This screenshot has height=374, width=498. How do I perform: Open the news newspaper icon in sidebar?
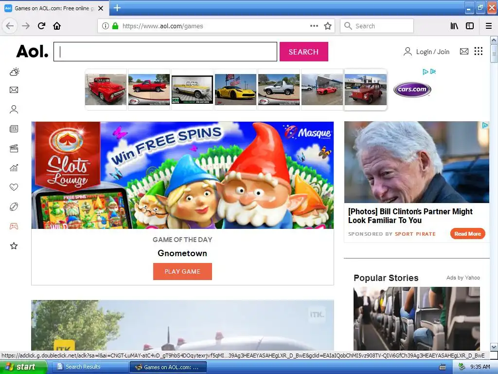[14, 129]
